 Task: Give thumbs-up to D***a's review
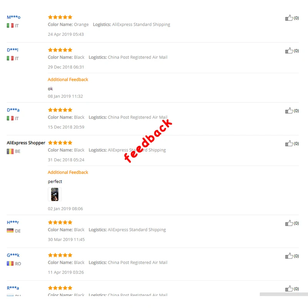289,110
